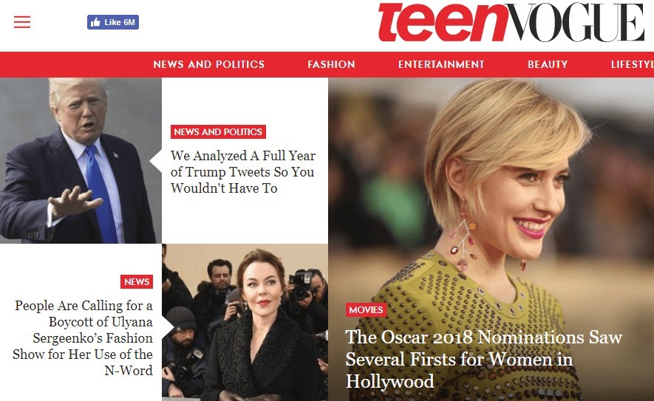Click the white arrow notch on fashion show photo
This screenshot has height=401, width=654.
pos(168,327)
